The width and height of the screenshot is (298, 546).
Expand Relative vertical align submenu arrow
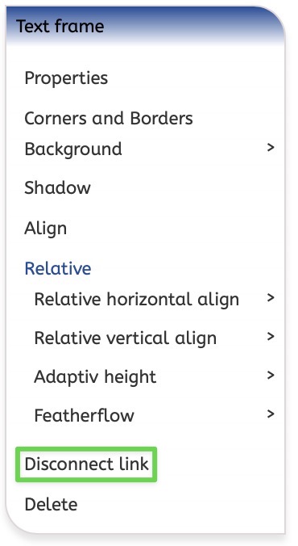(271, 337)
